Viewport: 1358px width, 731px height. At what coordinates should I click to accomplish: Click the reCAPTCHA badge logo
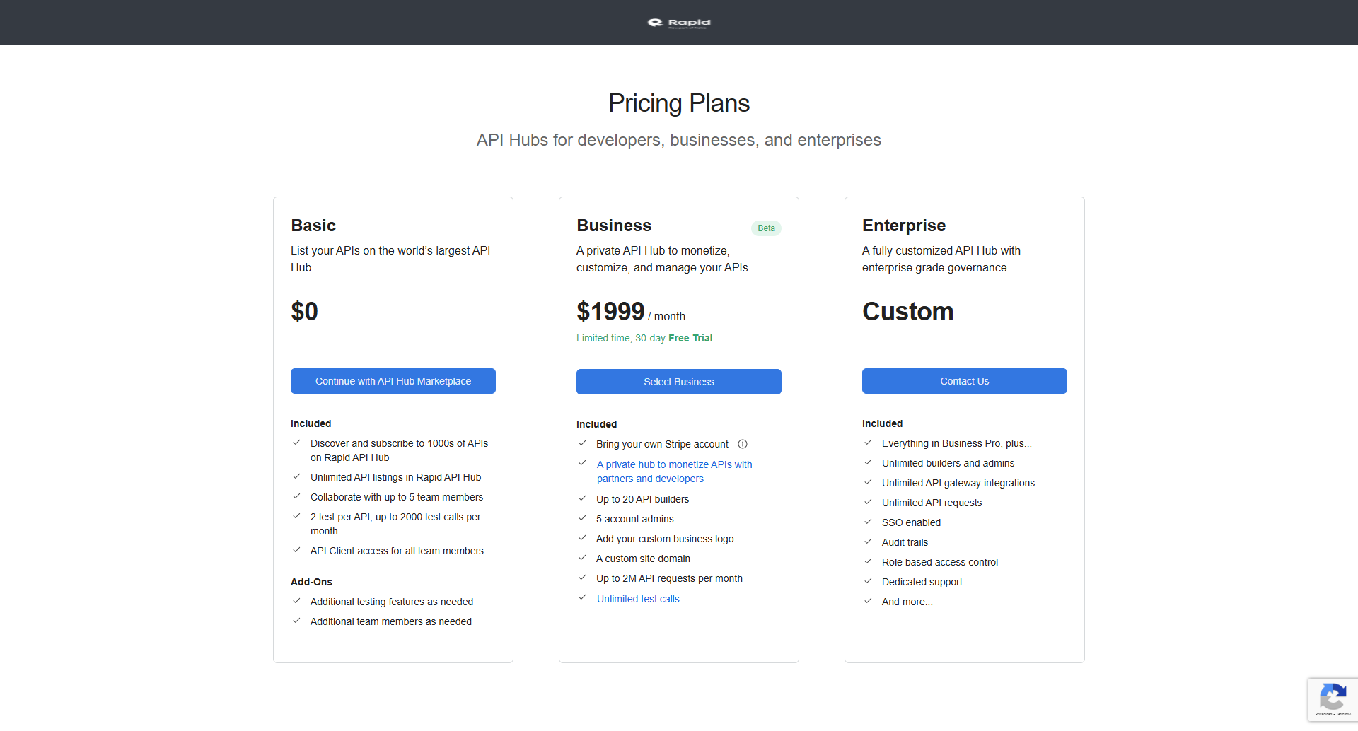tap(1333, 697)
